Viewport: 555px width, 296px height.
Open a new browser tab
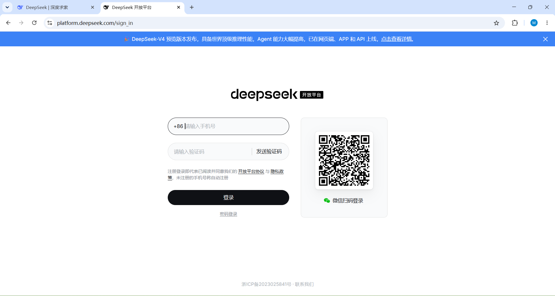tap(192, 7)
